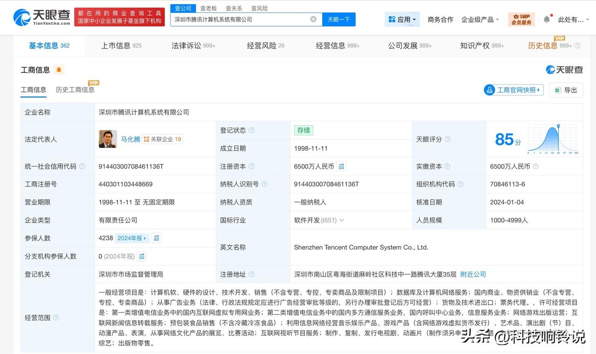Switch to the 查老板 tab
Viewport: 596px width, 354px height.
pos(208,8)
